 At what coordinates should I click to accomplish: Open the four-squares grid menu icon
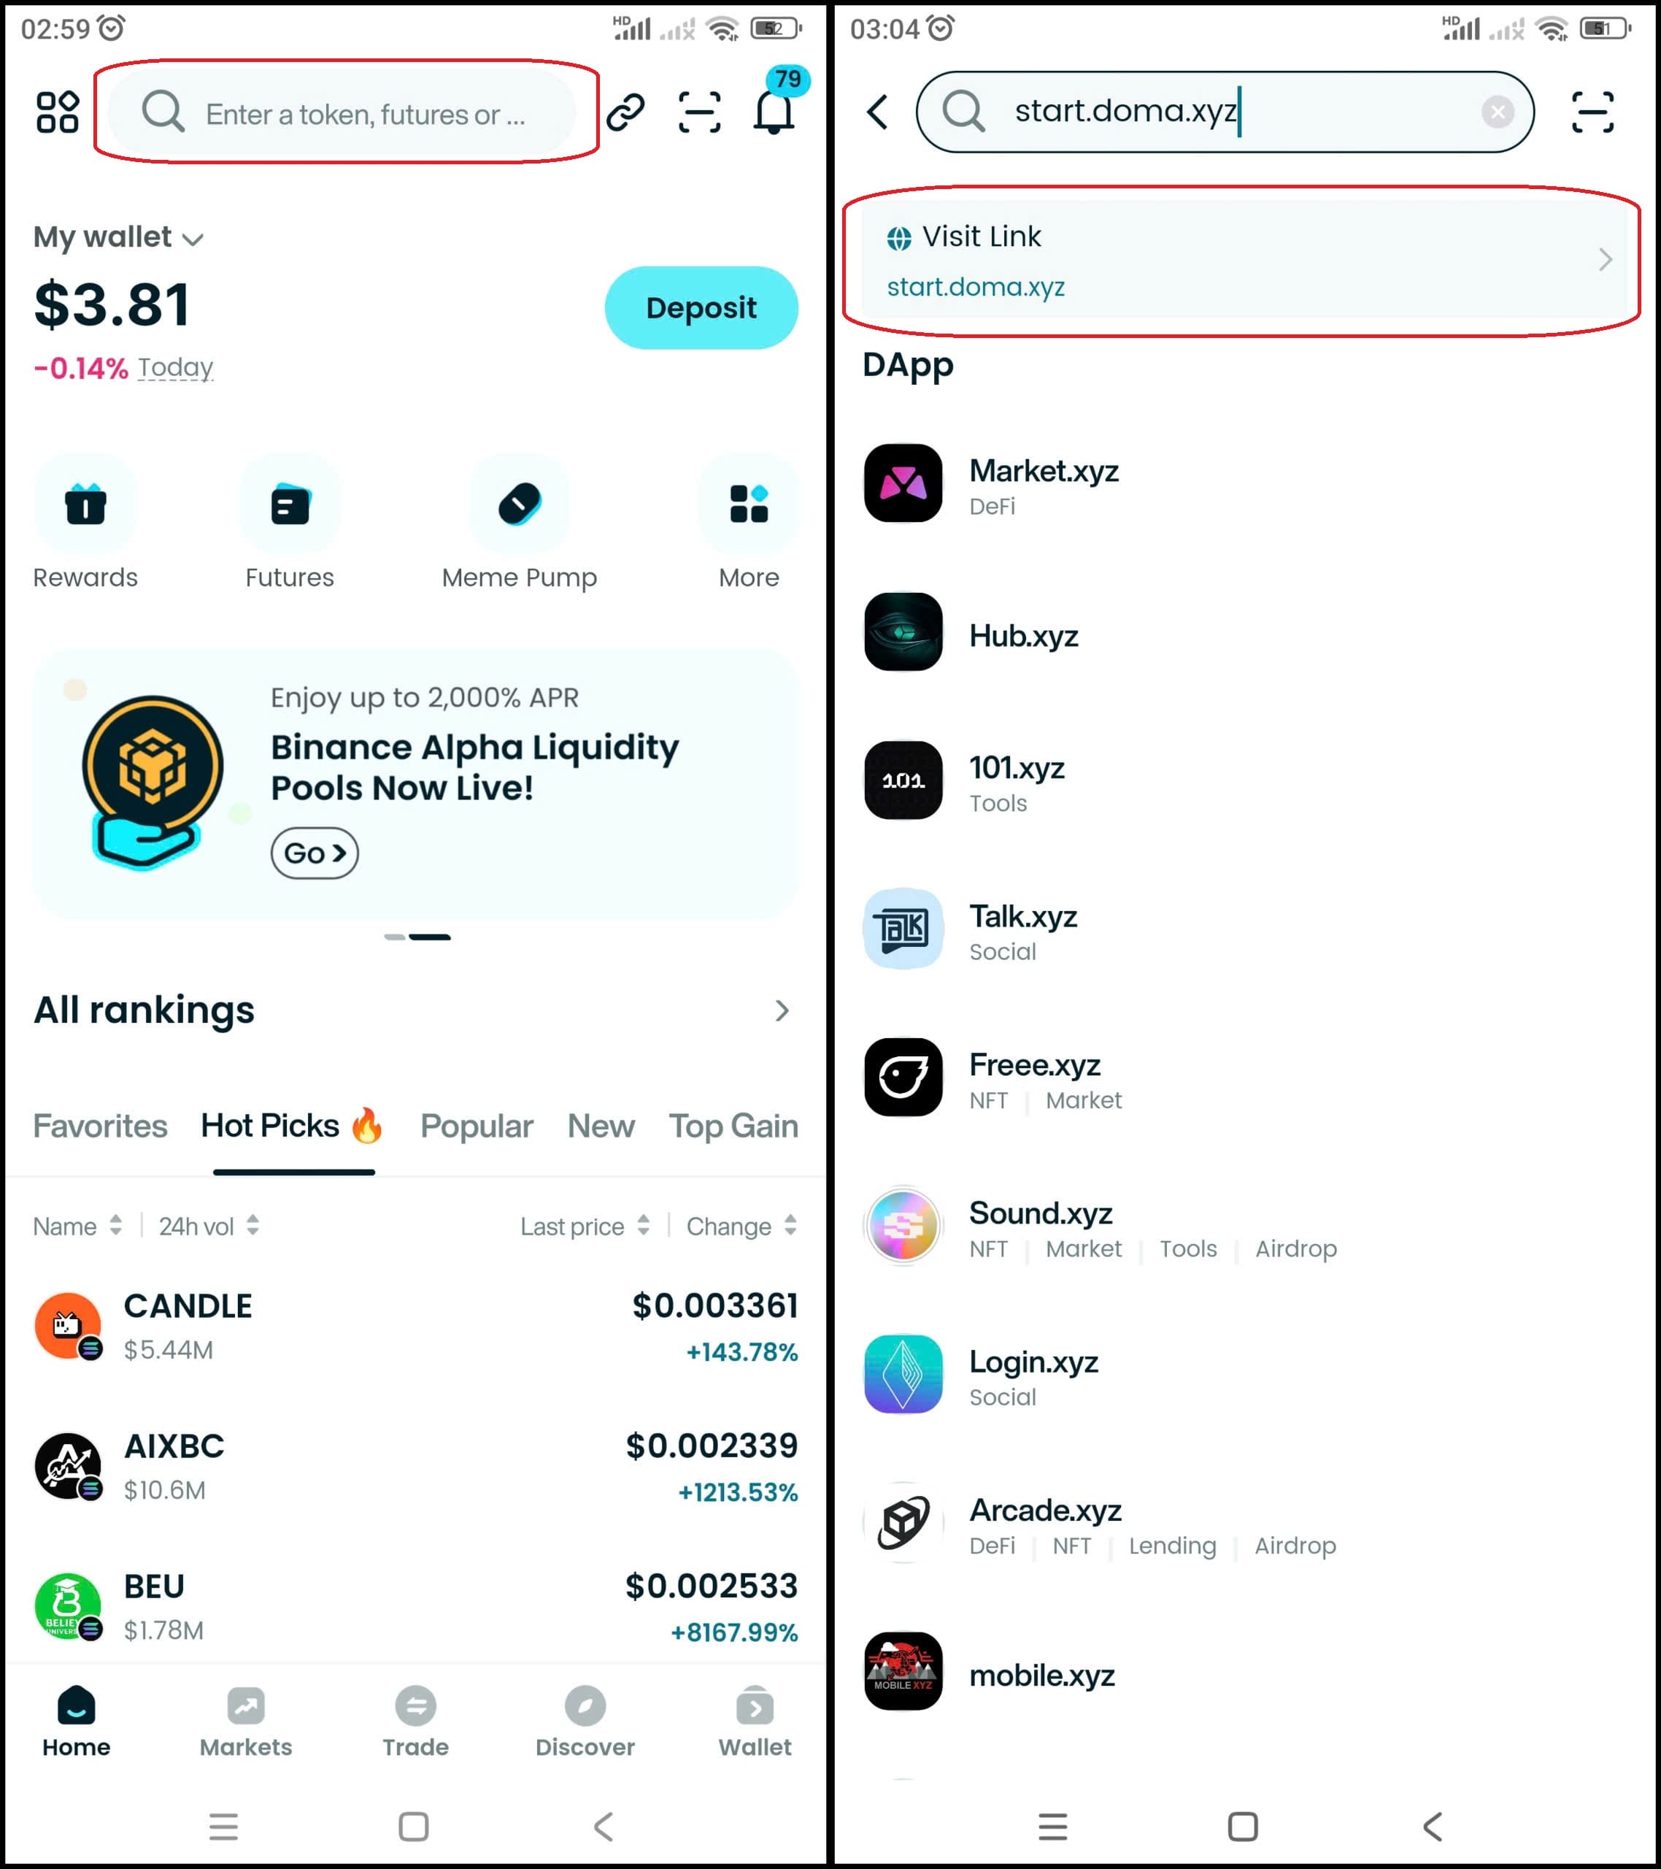[58, 112]
